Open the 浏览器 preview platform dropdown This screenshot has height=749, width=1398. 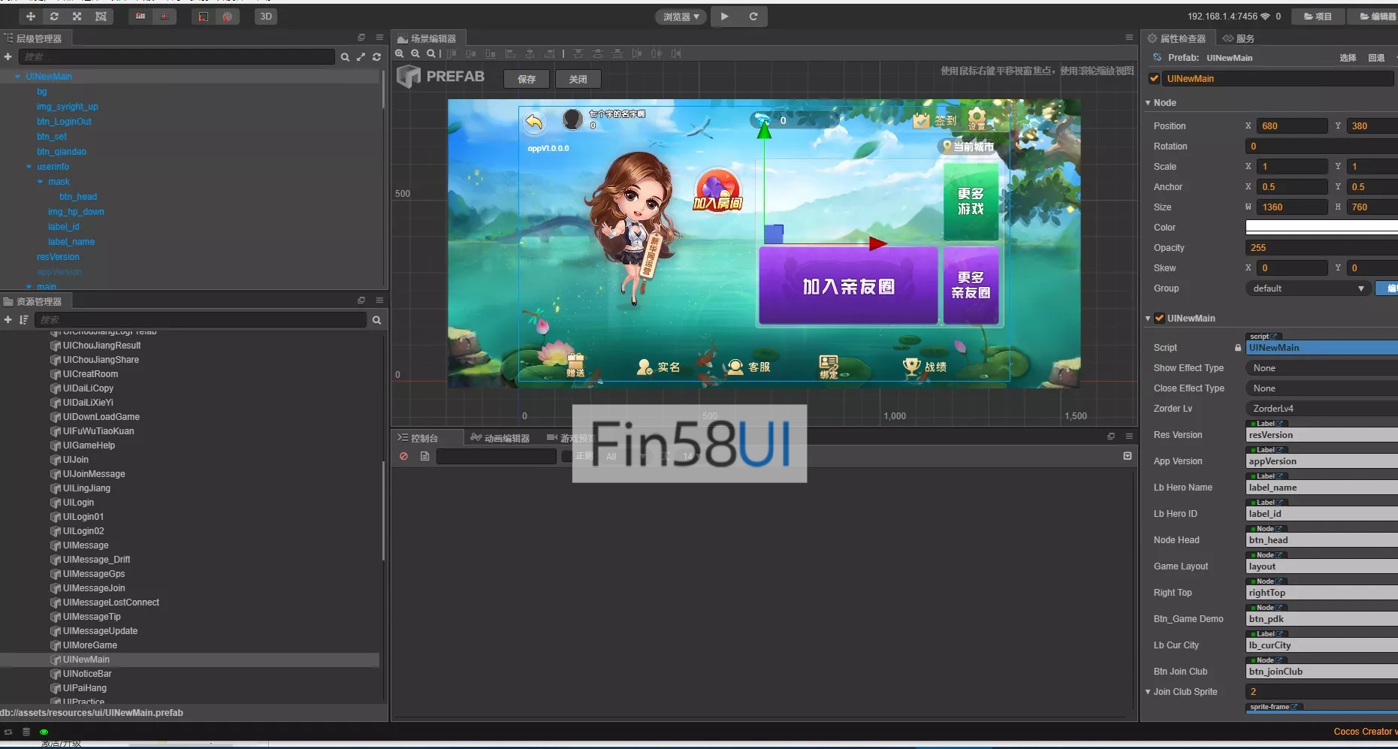pos(681,17)
